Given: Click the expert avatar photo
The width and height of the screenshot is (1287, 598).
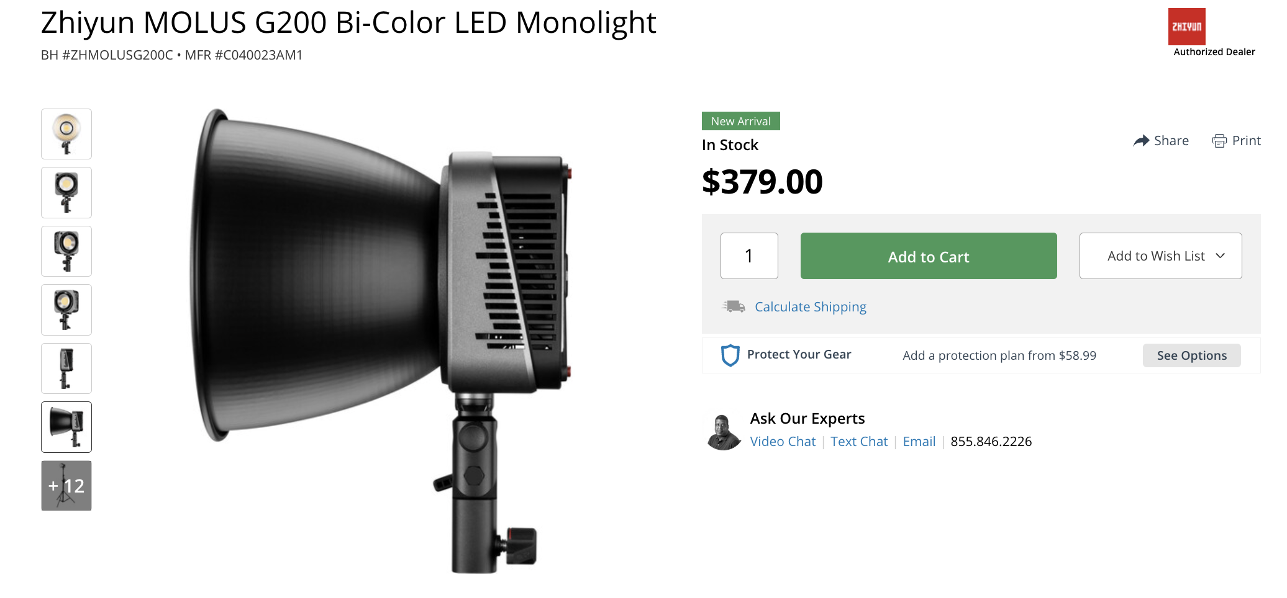Looking at the screenshot, I should click(x=723, y=432).
